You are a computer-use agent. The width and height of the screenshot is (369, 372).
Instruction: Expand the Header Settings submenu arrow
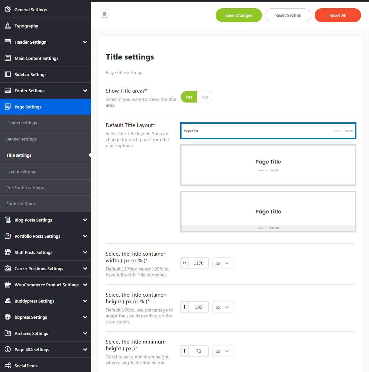click(x=85, y=42)
